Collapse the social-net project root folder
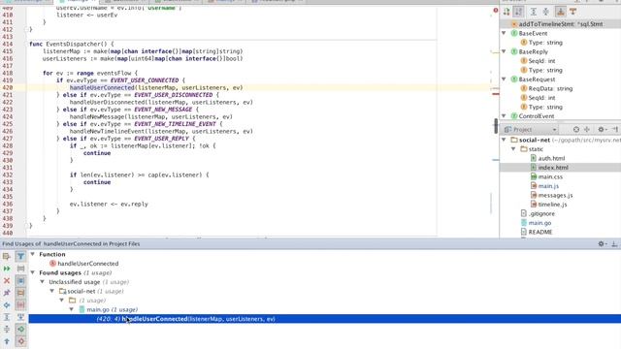This screenshot has height=349, width=621. click(505, 140)
